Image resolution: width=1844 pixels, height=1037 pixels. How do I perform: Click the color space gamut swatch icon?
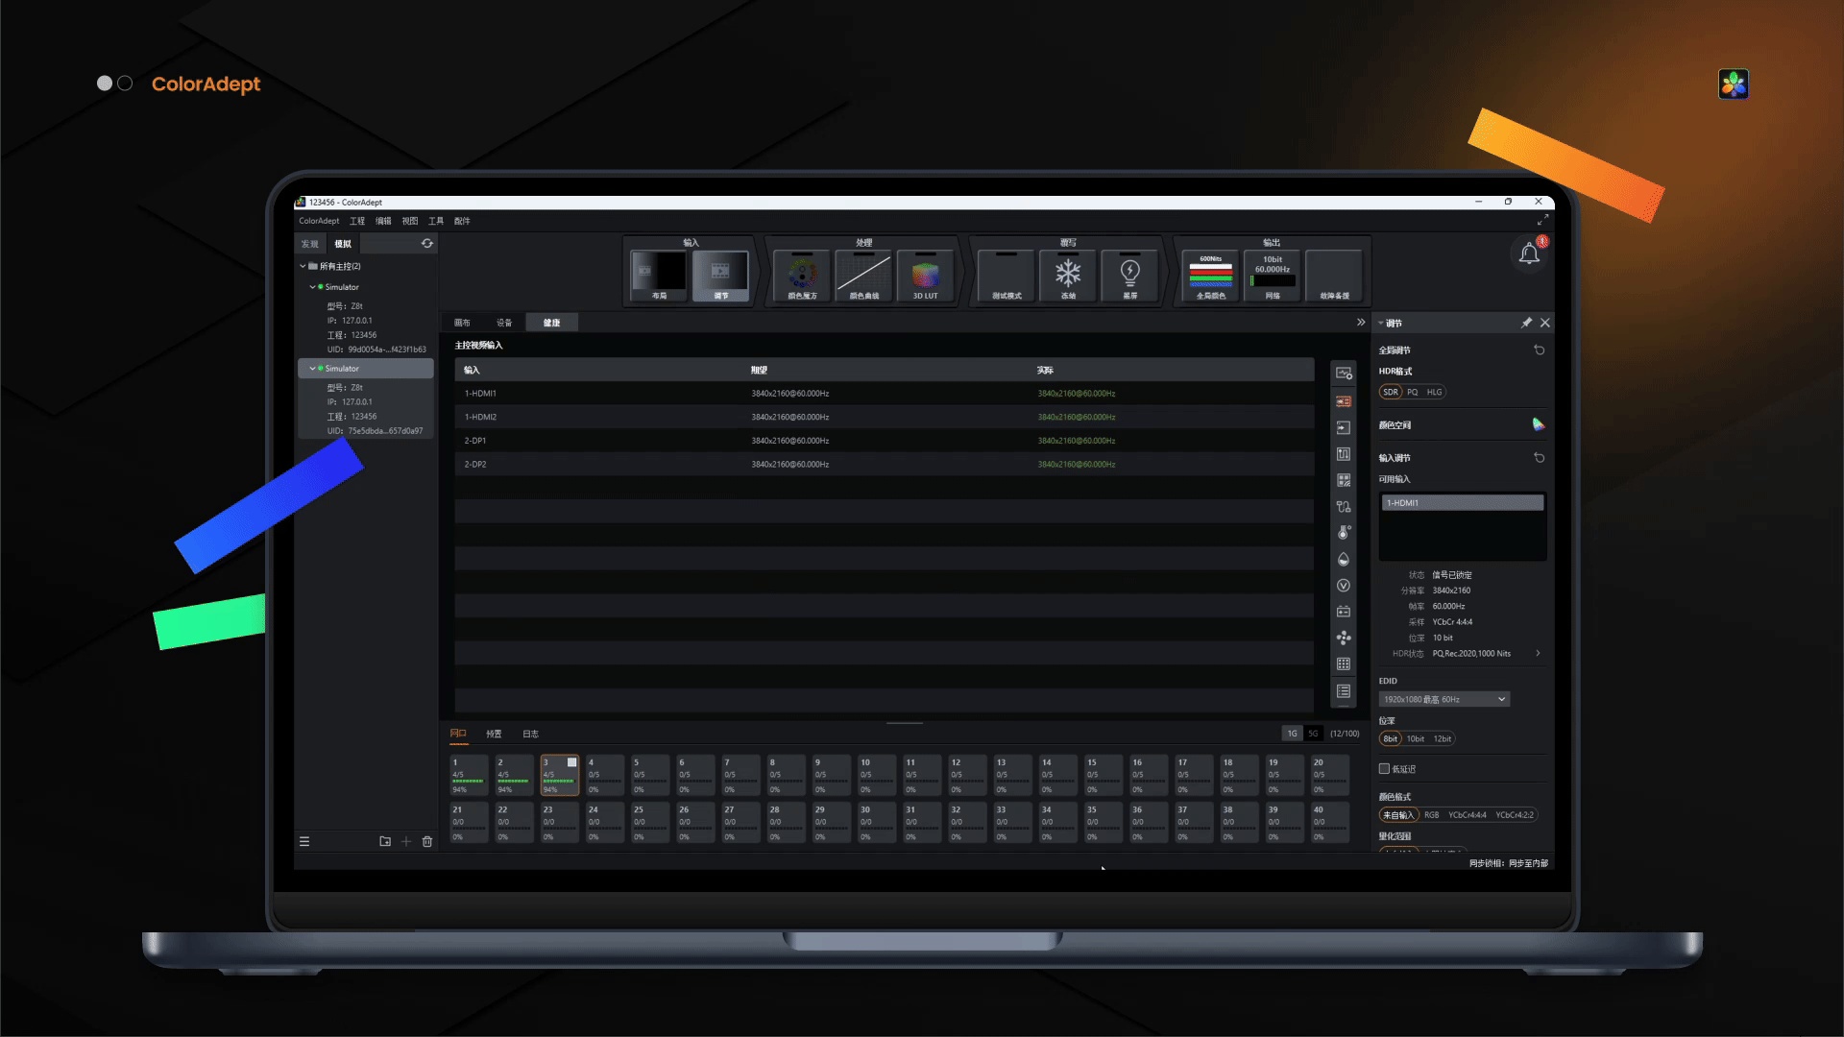click(x=1538, y=424)
